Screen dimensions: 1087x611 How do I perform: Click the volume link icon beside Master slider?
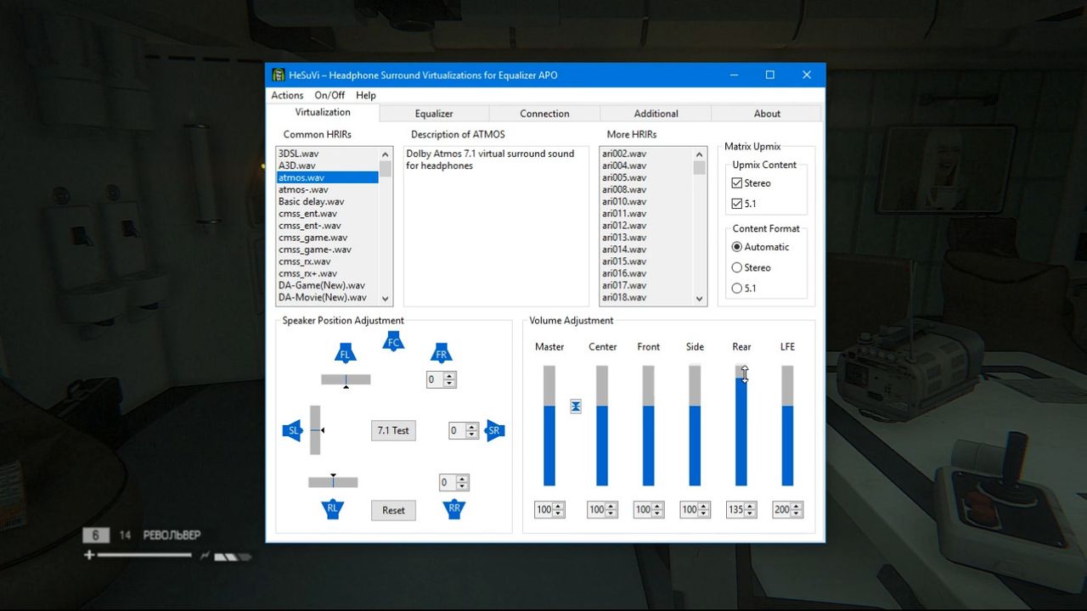(576, 406)
